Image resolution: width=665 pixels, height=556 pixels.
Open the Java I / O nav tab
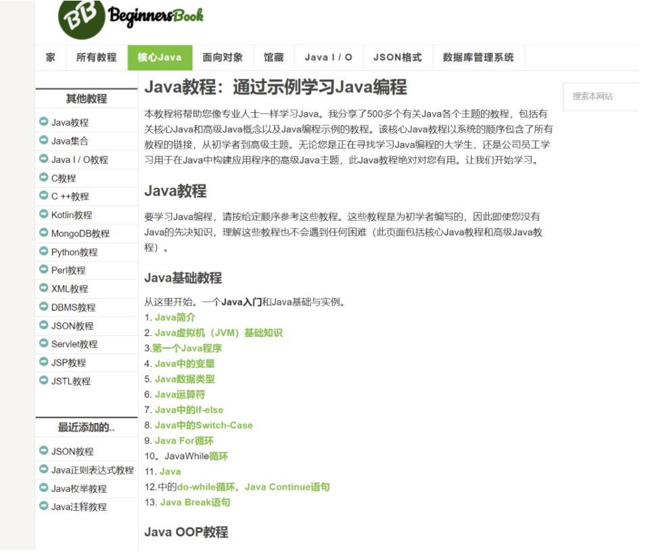pos(329,57)
